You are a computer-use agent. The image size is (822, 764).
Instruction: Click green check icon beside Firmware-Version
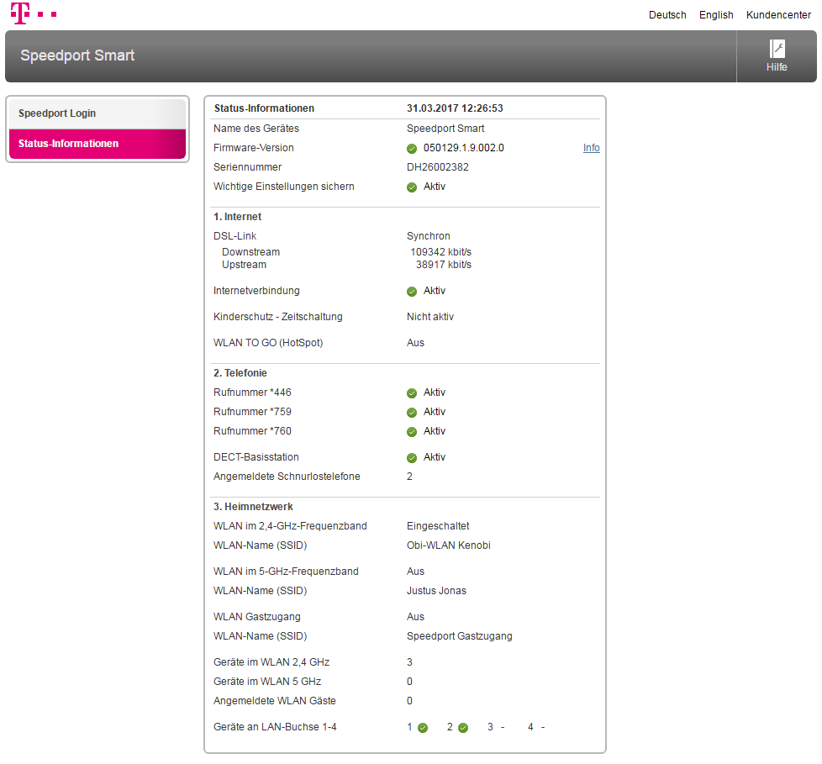[x=412, y=149]
